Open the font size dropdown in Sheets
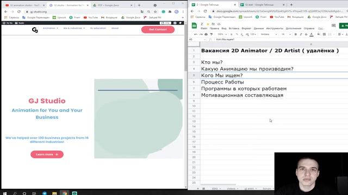This screenshot has width=348, height=195. click(x=286, y=34)
